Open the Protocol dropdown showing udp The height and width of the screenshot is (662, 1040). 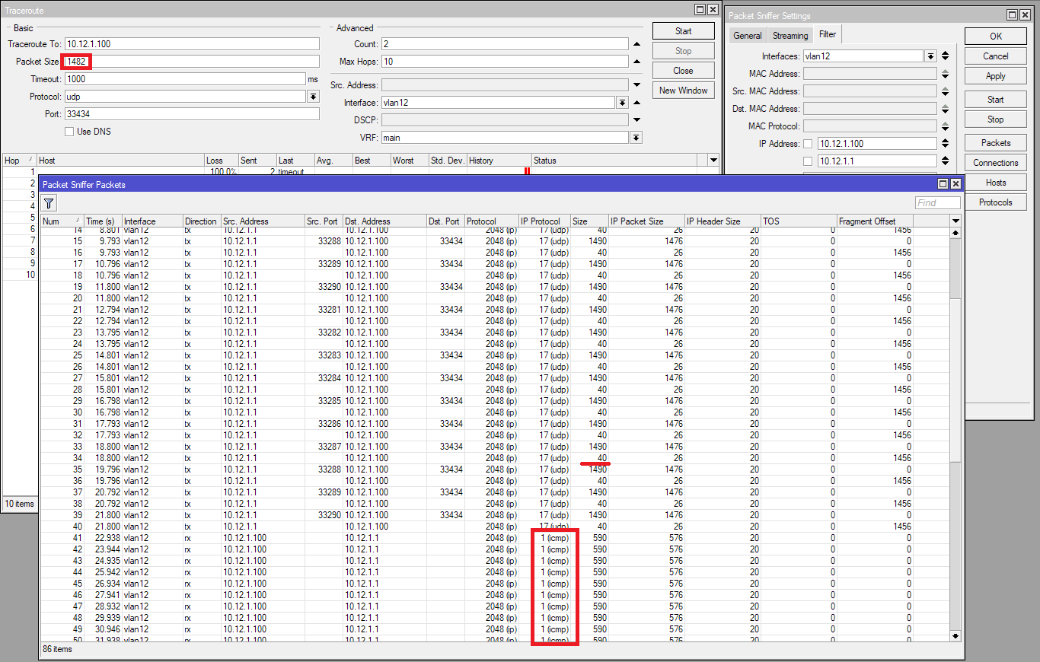313,97
